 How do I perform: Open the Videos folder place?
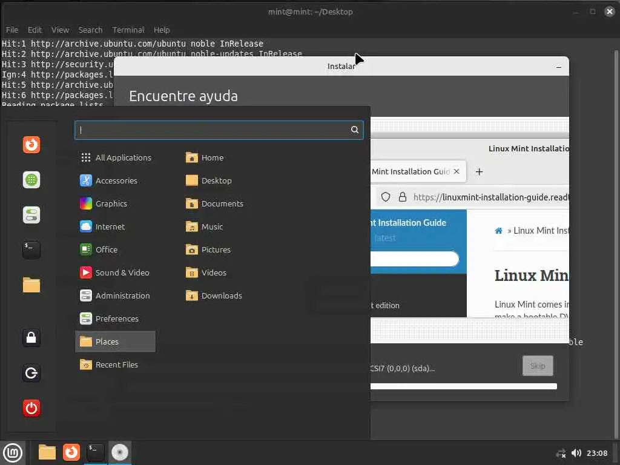pyautogui.click(x=206, y=272)
